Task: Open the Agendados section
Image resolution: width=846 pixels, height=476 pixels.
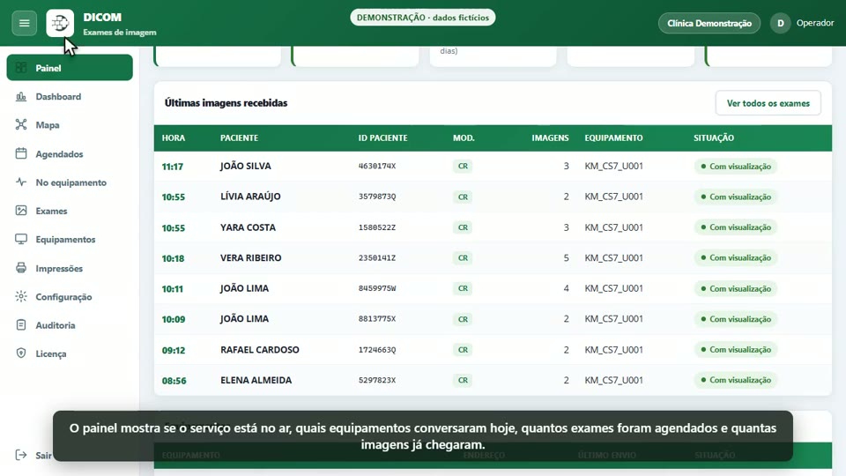Action: click(x=70, y=153)
